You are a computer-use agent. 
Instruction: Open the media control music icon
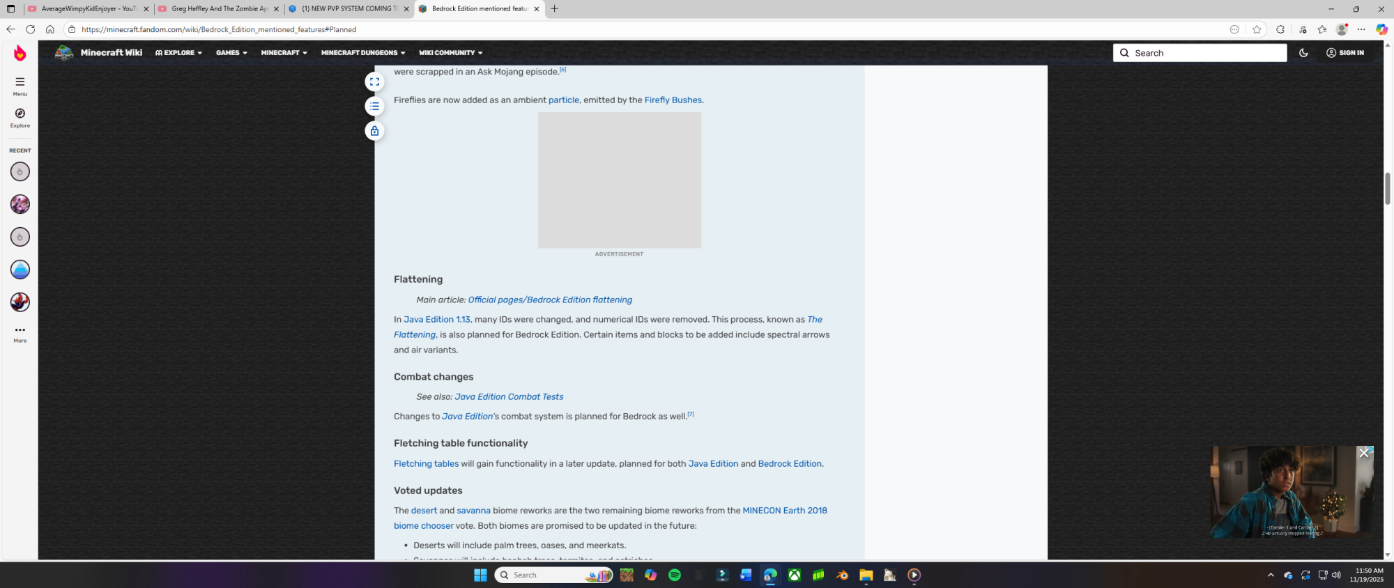(1303, 29)
